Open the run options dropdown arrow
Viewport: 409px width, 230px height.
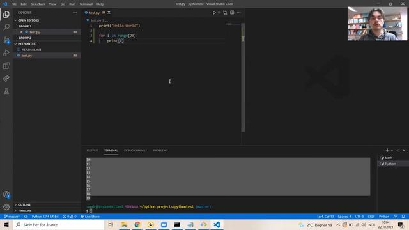[219, 13]
